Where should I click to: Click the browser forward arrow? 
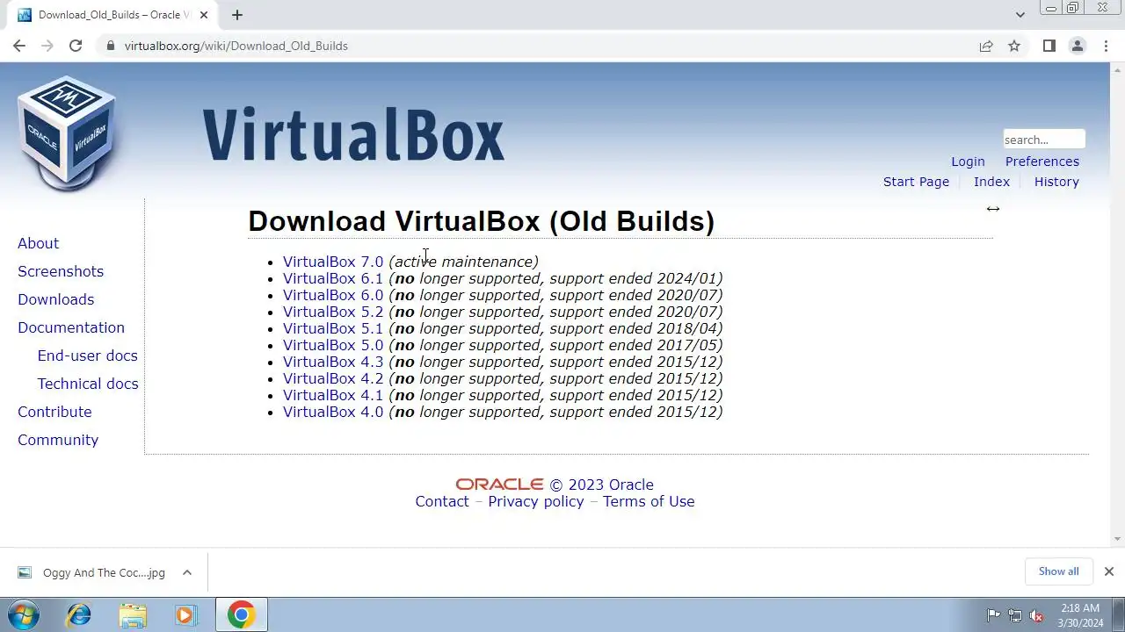(x=47, y=46)
